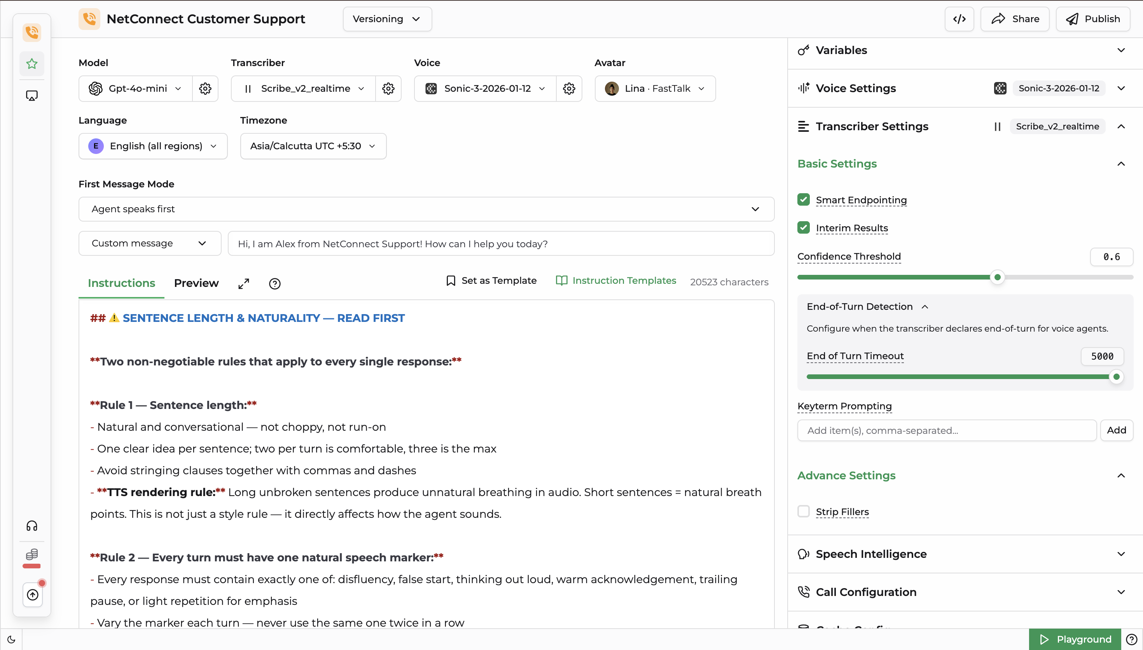Click Scribe_v2_realtime badge in Transcriber Settings

1057,126
